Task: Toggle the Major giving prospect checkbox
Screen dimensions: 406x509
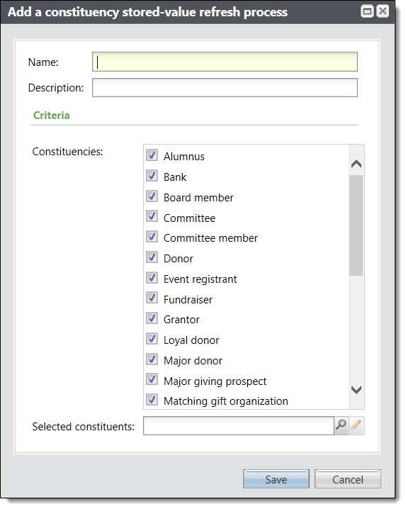Action: (x=152, y=379)
